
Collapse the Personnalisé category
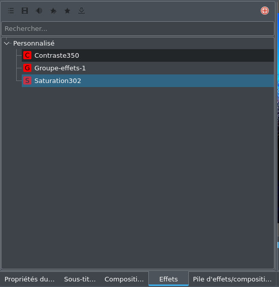(7, 44)
